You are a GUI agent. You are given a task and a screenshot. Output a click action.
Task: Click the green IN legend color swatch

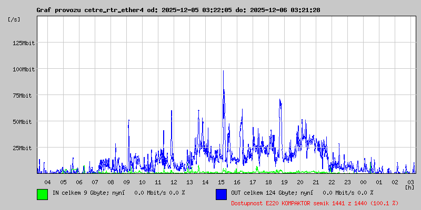(42, 194)
